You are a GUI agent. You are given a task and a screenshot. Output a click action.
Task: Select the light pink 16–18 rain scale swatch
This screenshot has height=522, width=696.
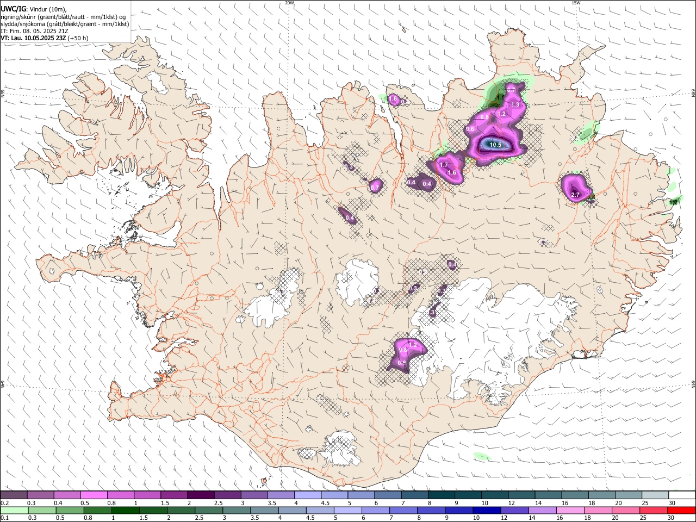click(569, 510)
